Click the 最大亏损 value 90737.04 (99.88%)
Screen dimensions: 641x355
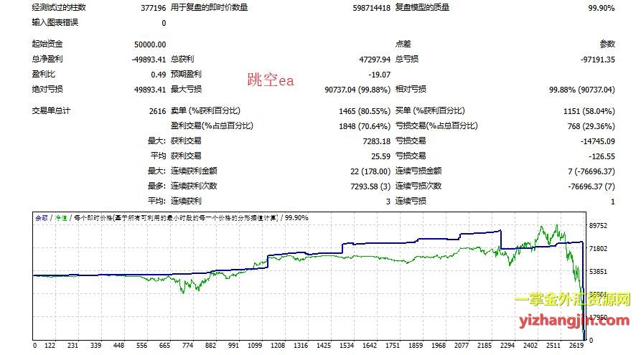click(357, 90)
